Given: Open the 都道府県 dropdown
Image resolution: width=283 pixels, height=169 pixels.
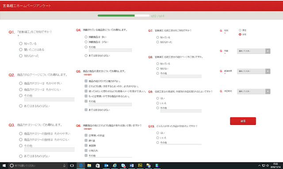Looking at the screenshot, I should point(253,71).
